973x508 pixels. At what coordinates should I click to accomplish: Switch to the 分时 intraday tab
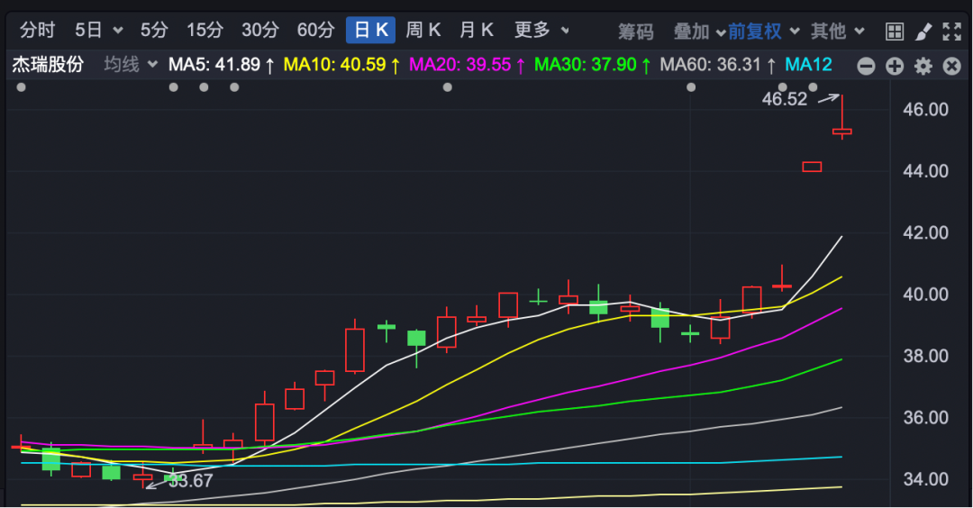pos(37,31)
